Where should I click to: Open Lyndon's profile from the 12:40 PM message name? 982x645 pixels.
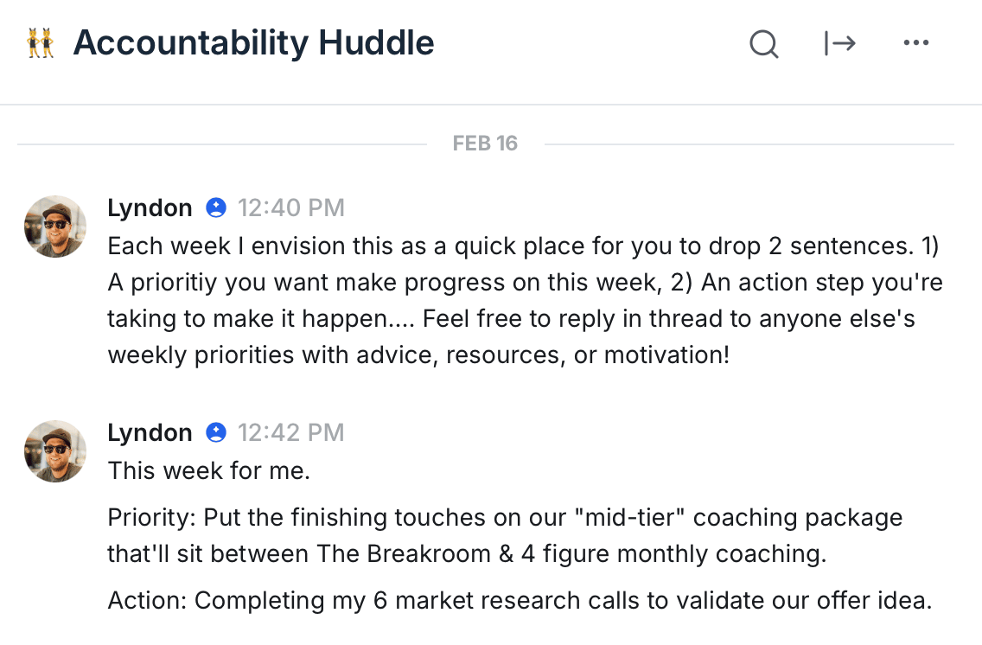coord(150,208)
